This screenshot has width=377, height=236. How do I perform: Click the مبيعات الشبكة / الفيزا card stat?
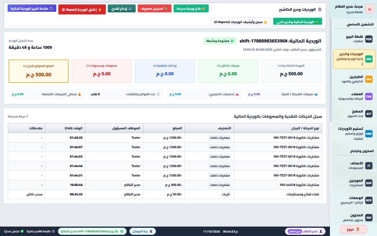pyautogui.click(x=283, y=94)
